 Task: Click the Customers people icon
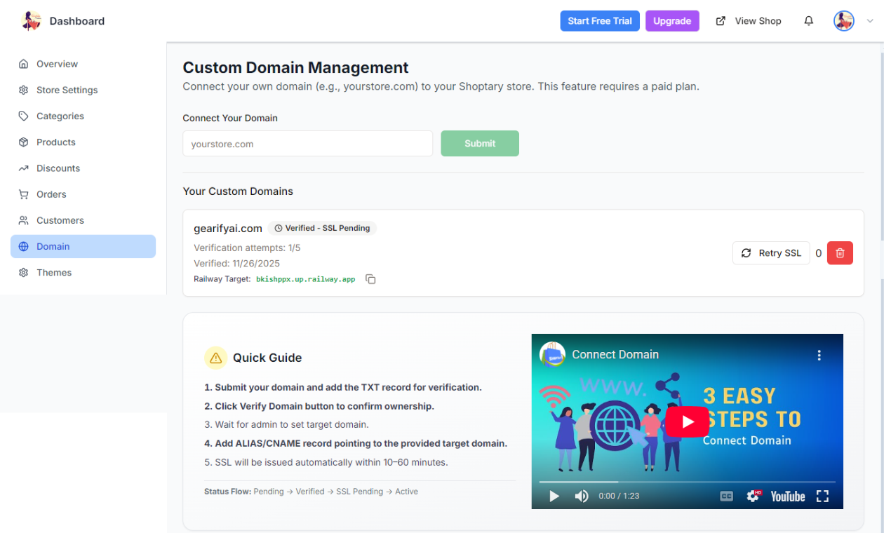pos(23,220)
